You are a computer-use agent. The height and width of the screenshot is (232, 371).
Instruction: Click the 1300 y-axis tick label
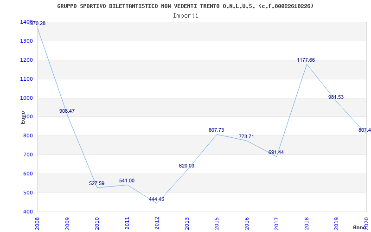pyautogui.click(x=26, y=41)
